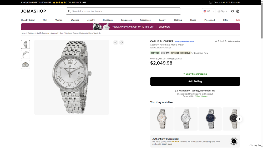Click the Sign in account icon
Image resolution: width=263 pixels, height=148 pixels.
(x=219, y=11)
